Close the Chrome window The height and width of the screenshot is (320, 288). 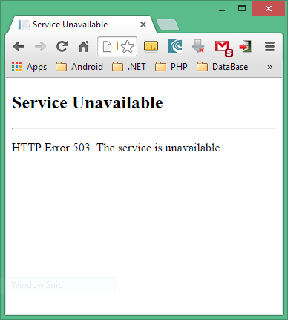tap(268, 9)
